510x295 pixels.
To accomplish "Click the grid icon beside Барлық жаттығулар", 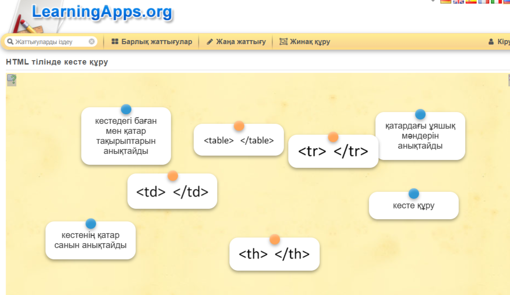I will (x=115, y=42).
